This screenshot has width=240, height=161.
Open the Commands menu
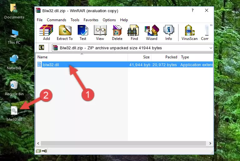[x=56, y=20]
